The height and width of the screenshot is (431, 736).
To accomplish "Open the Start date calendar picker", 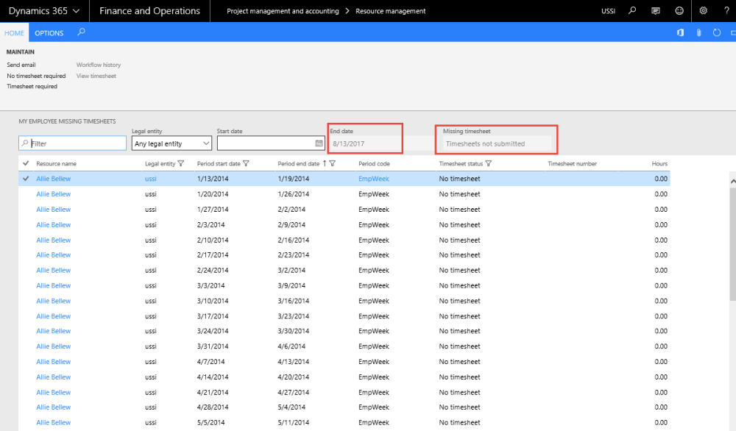I will pos(319,143).
